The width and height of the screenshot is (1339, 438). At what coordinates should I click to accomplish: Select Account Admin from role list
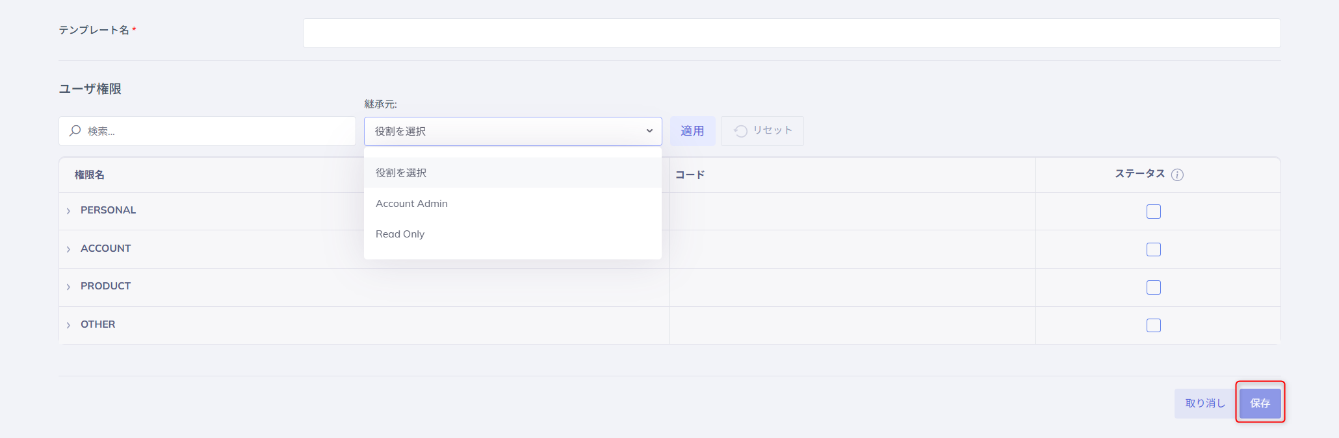coord(411,204)
